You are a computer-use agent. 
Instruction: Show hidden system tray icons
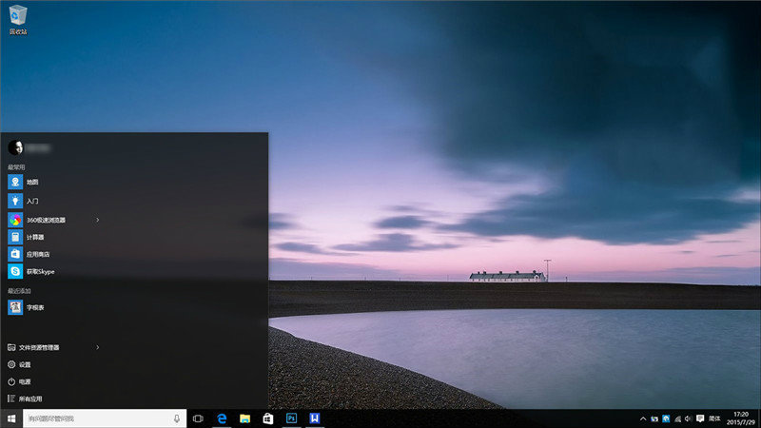pos(642,418)
